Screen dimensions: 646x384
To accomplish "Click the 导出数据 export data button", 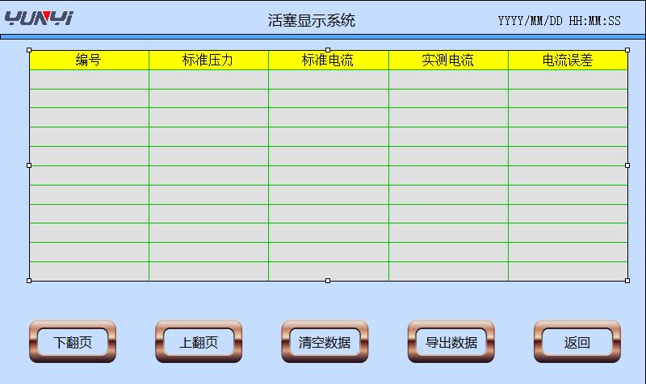I will point(451,342).
